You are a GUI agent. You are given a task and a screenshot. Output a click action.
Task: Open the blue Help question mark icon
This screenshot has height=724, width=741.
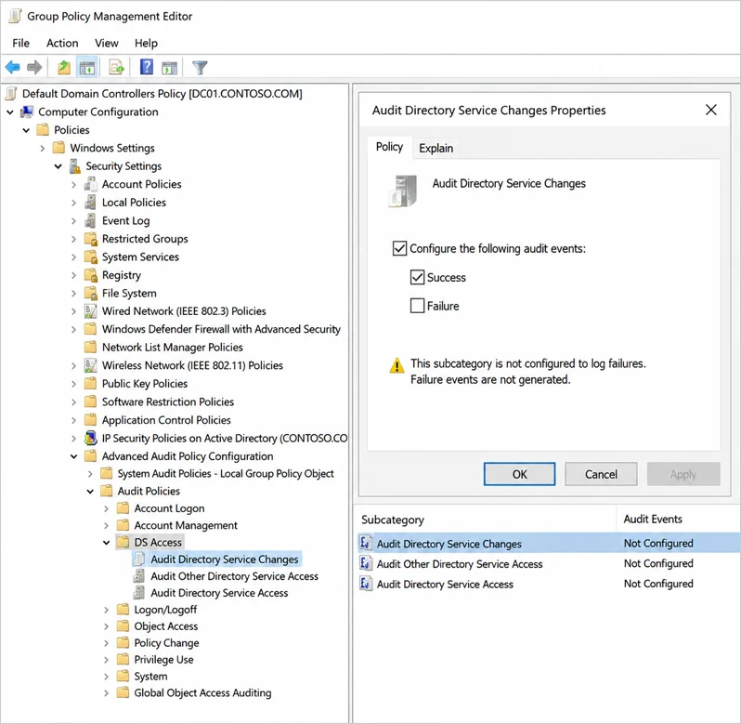[147, 67]
